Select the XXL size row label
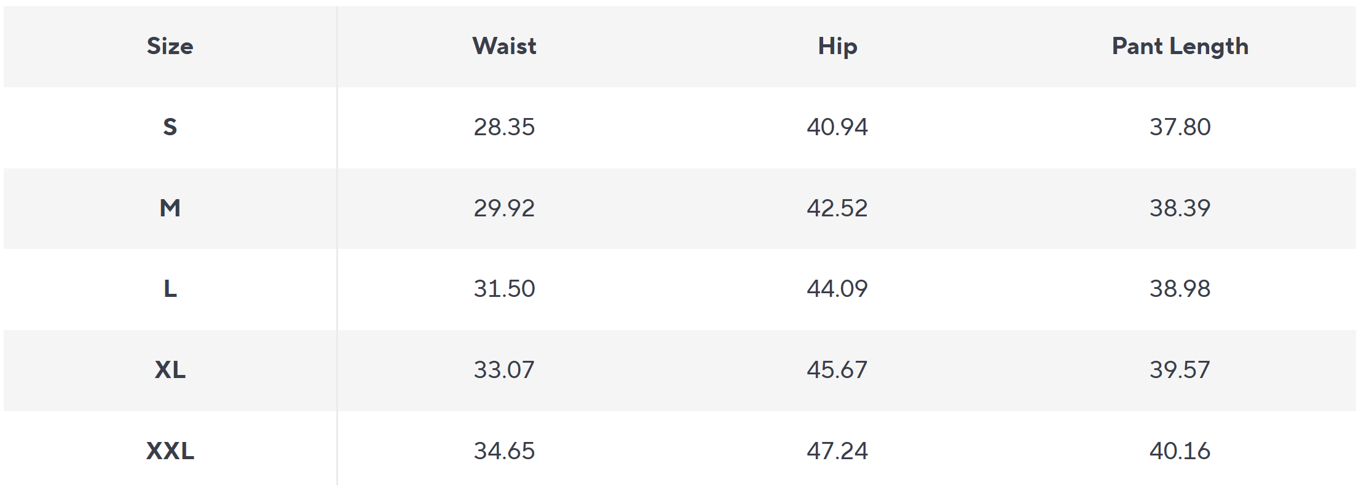 (x=170, y=451)
